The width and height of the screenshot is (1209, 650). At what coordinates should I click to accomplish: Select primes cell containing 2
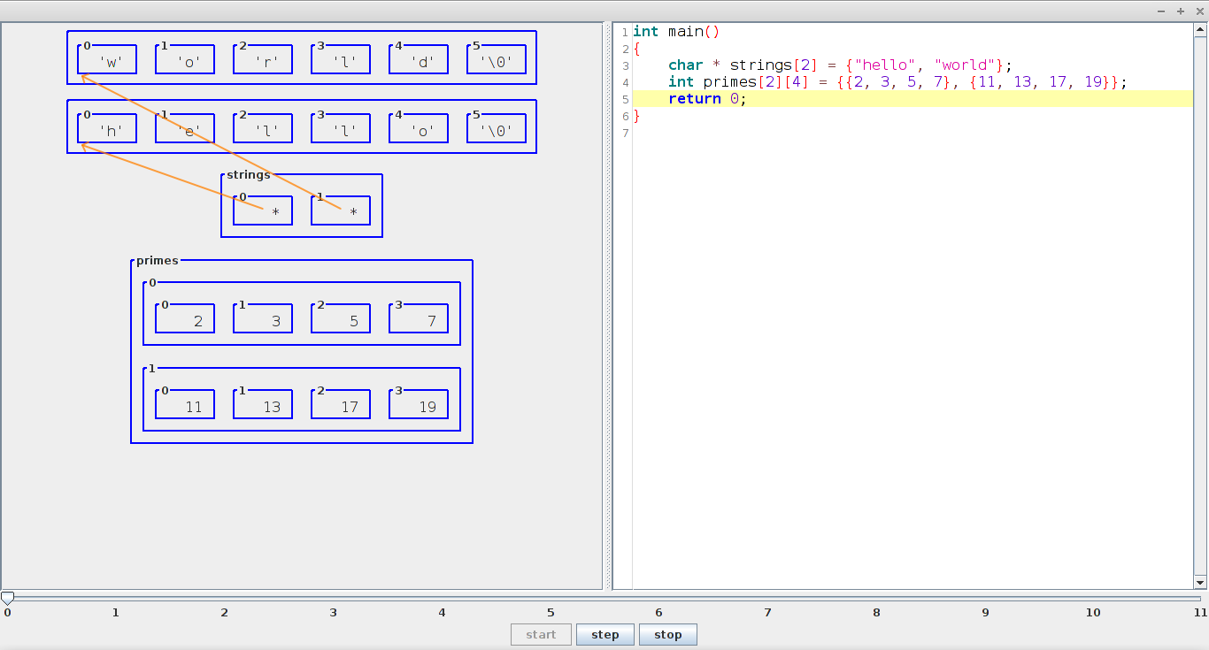point(185,318)
